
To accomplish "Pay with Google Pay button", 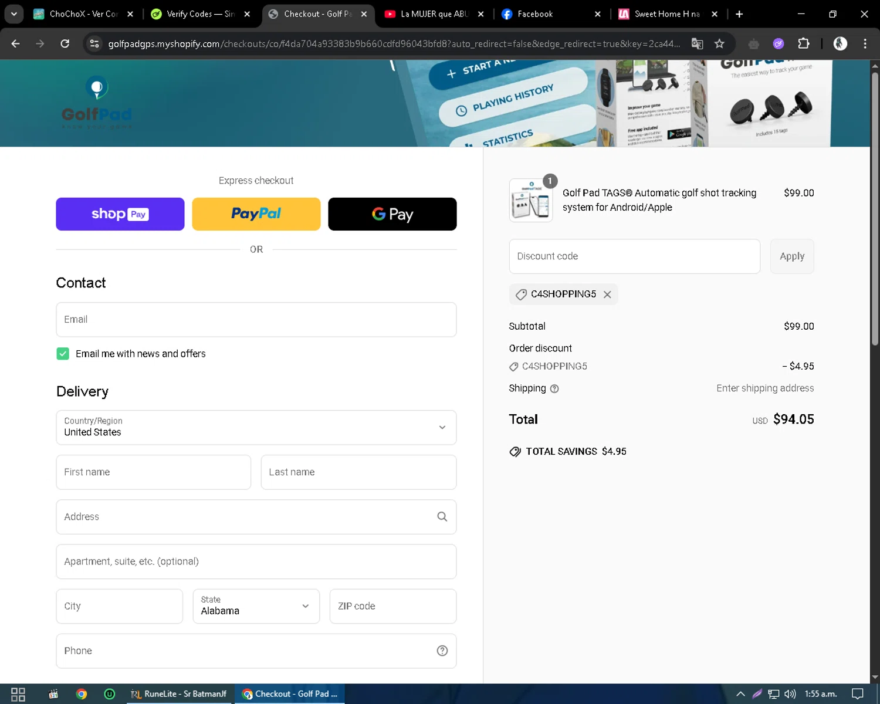I will pos(392,214).
